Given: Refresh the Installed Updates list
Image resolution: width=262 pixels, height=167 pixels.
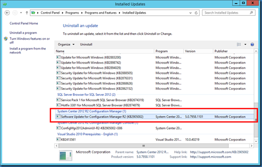Looking at the screenshot, I should [x=196, y=13].
